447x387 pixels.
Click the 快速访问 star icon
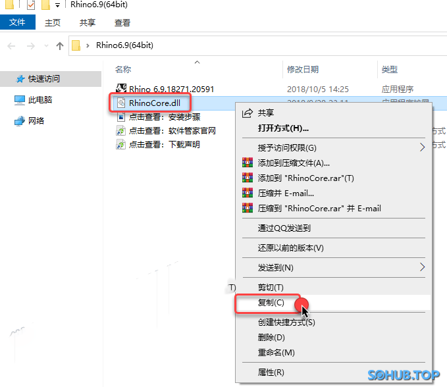coord(20,79)
